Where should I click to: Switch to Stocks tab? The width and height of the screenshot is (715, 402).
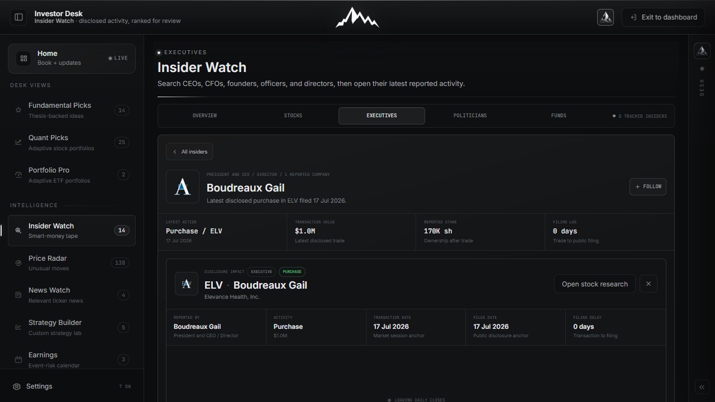coord(293,116)
